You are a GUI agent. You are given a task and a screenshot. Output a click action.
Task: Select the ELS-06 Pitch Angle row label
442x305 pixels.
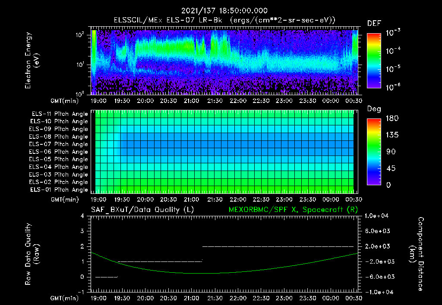point(58,152)
